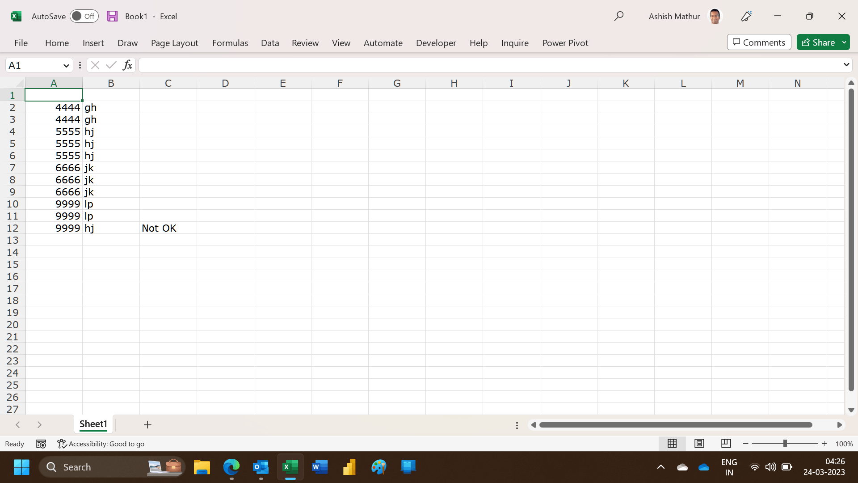The height and width of the screenshot is (483, 858).
Task: Click horizontal scroll left arrow
Action: [x=533, y=425]
